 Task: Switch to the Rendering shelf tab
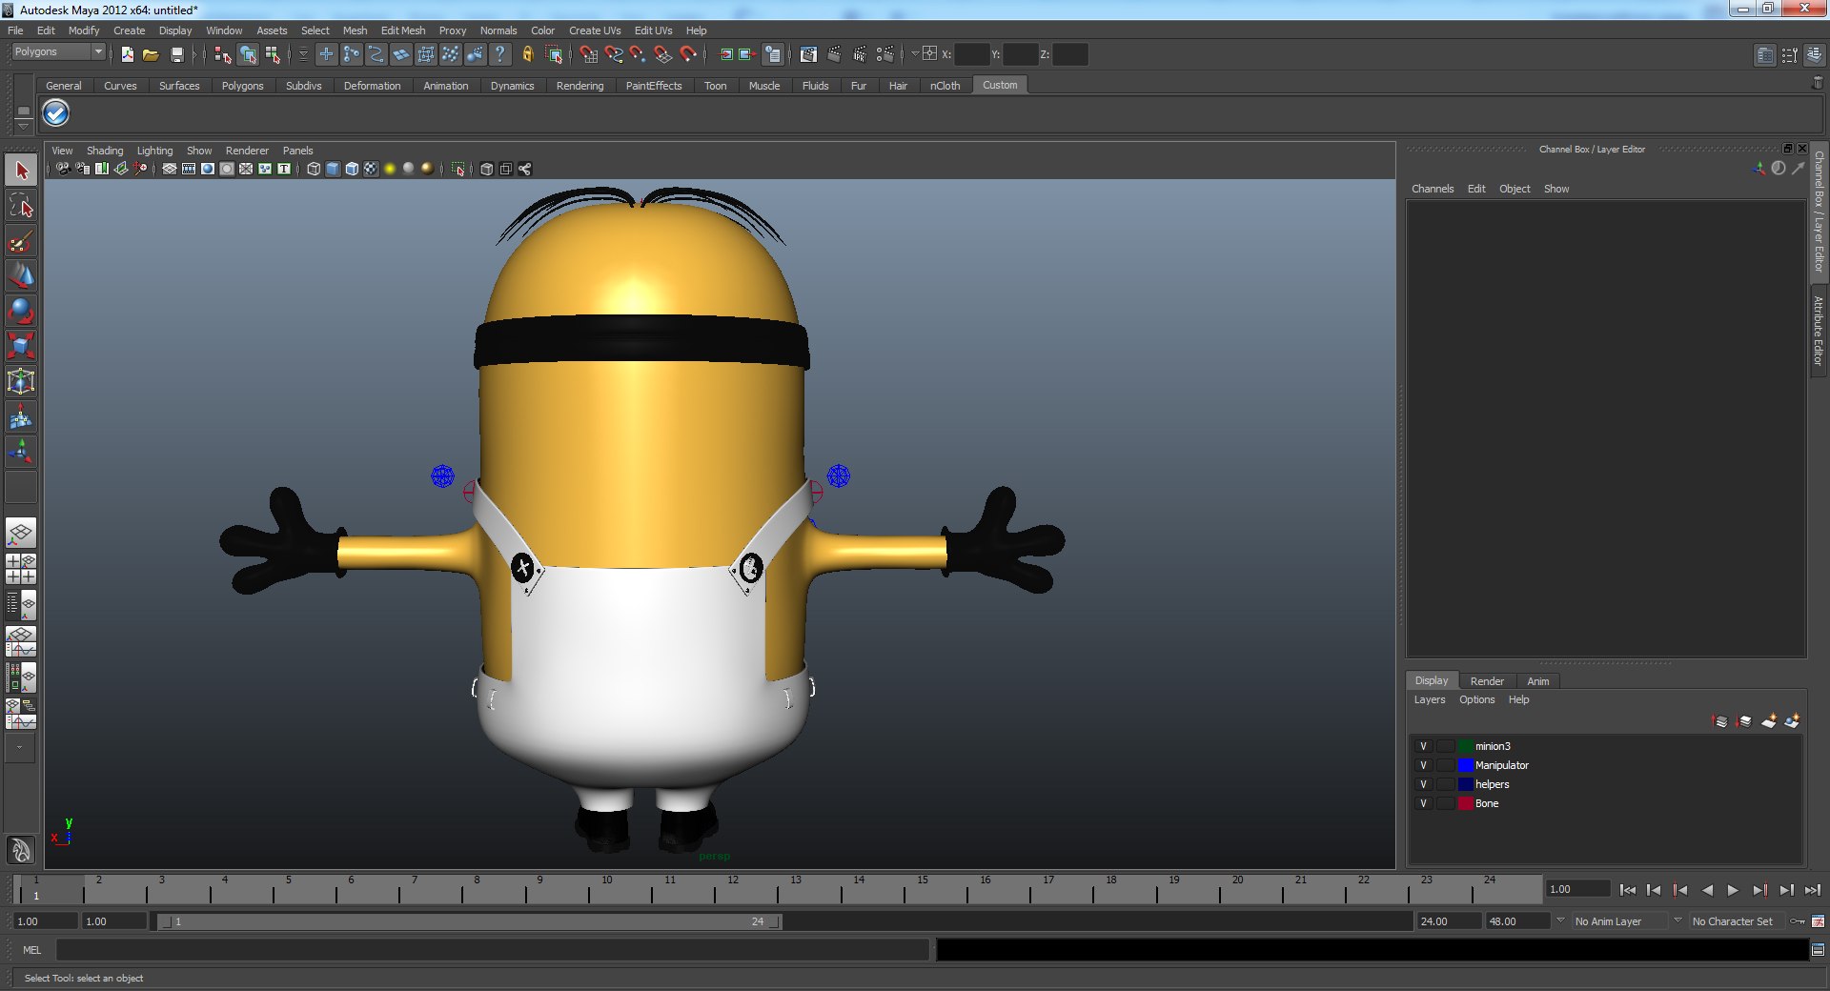pos(579,86)
